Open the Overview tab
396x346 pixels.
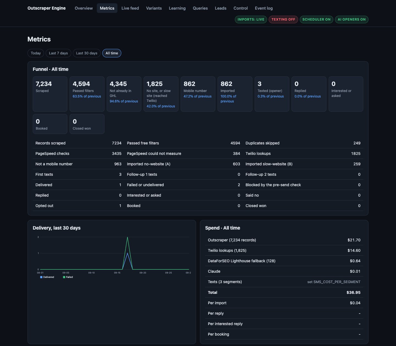(84, 8)
